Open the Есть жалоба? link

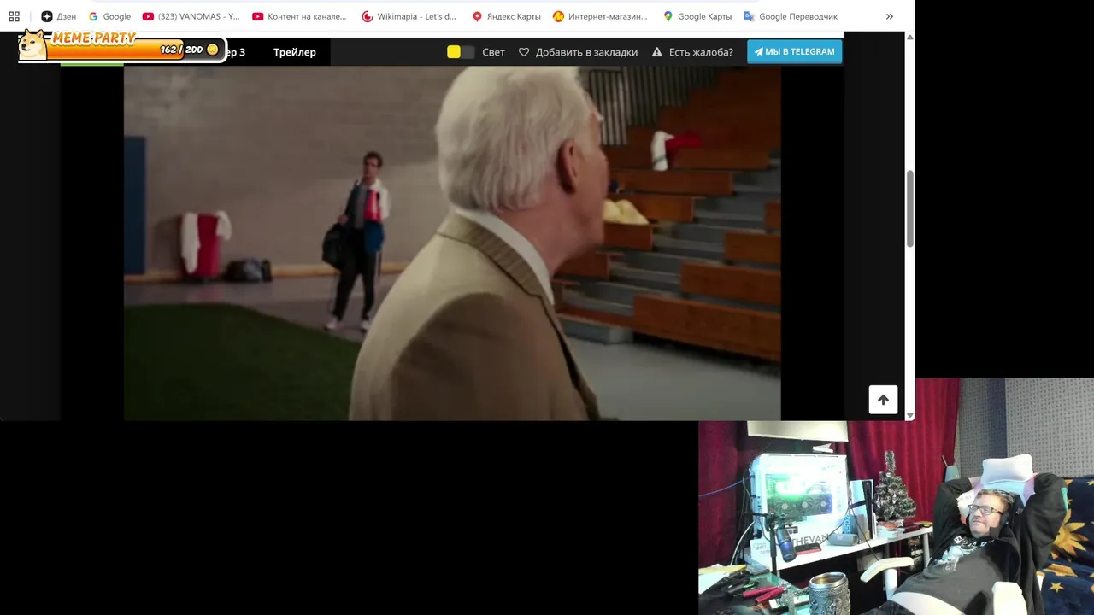point(701,52)
